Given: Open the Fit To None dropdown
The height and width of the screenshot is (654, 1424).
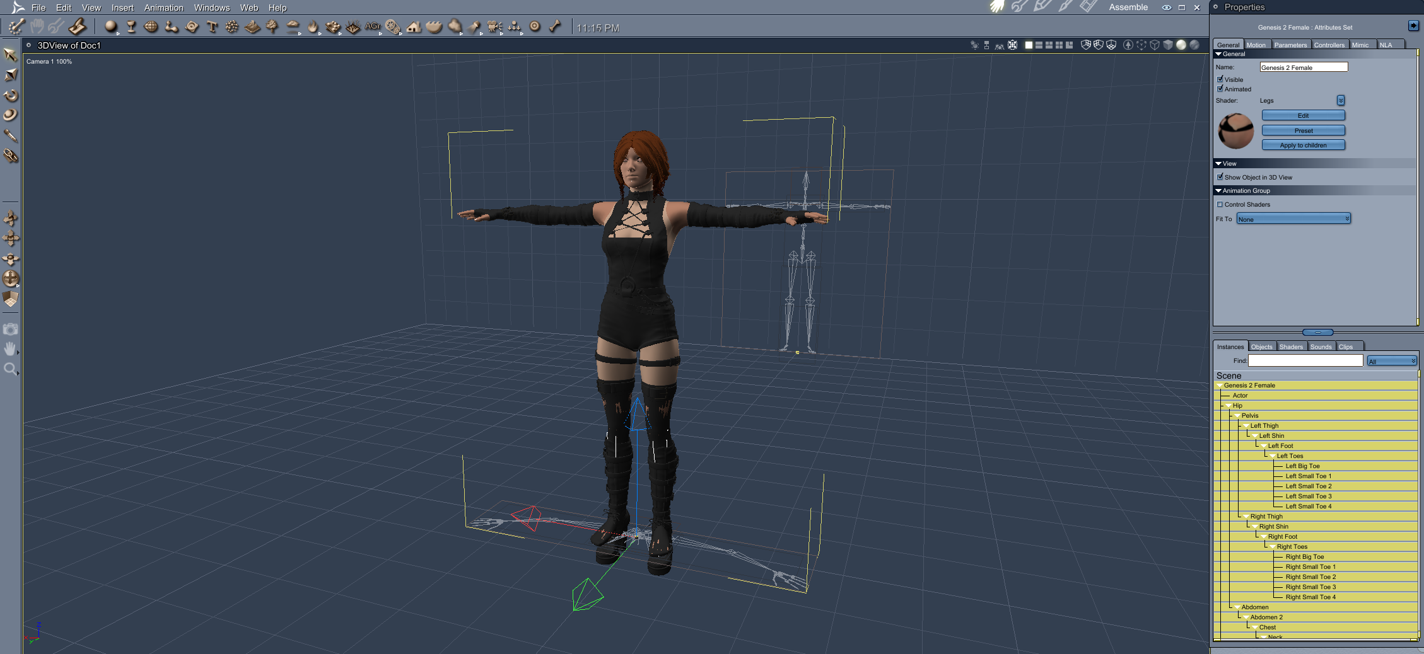Looking at the screenshot, I should click(x=1293, y=219).
